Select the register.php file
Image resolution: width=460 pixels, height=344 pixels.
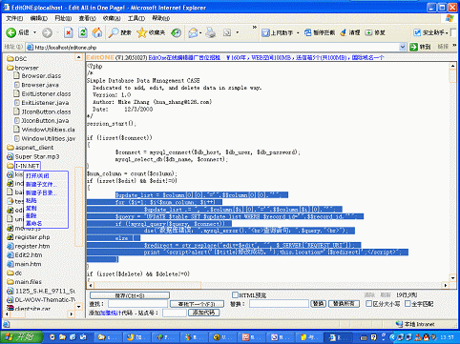click(x=32, y=237)
